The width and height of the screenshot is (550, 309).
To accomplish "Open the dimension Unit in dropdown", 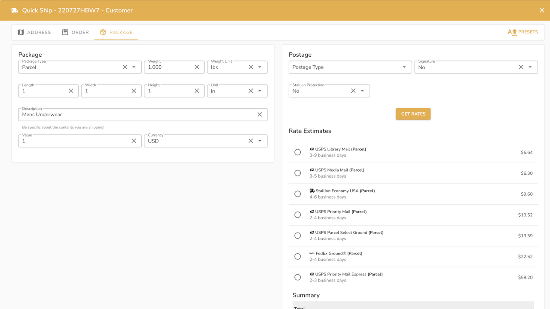I will point(260,91).
